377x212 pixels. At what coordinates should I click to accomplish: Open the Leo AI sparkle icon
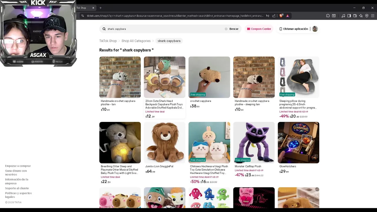pyautogui.click(x=361, y=16)
